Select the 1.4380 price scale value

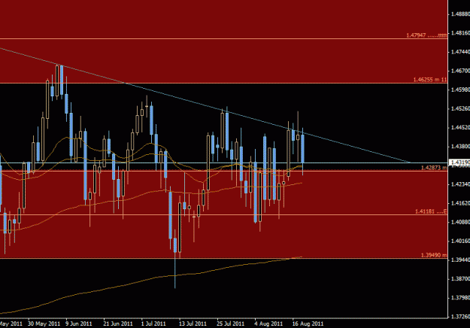click(x=460, y=147)
